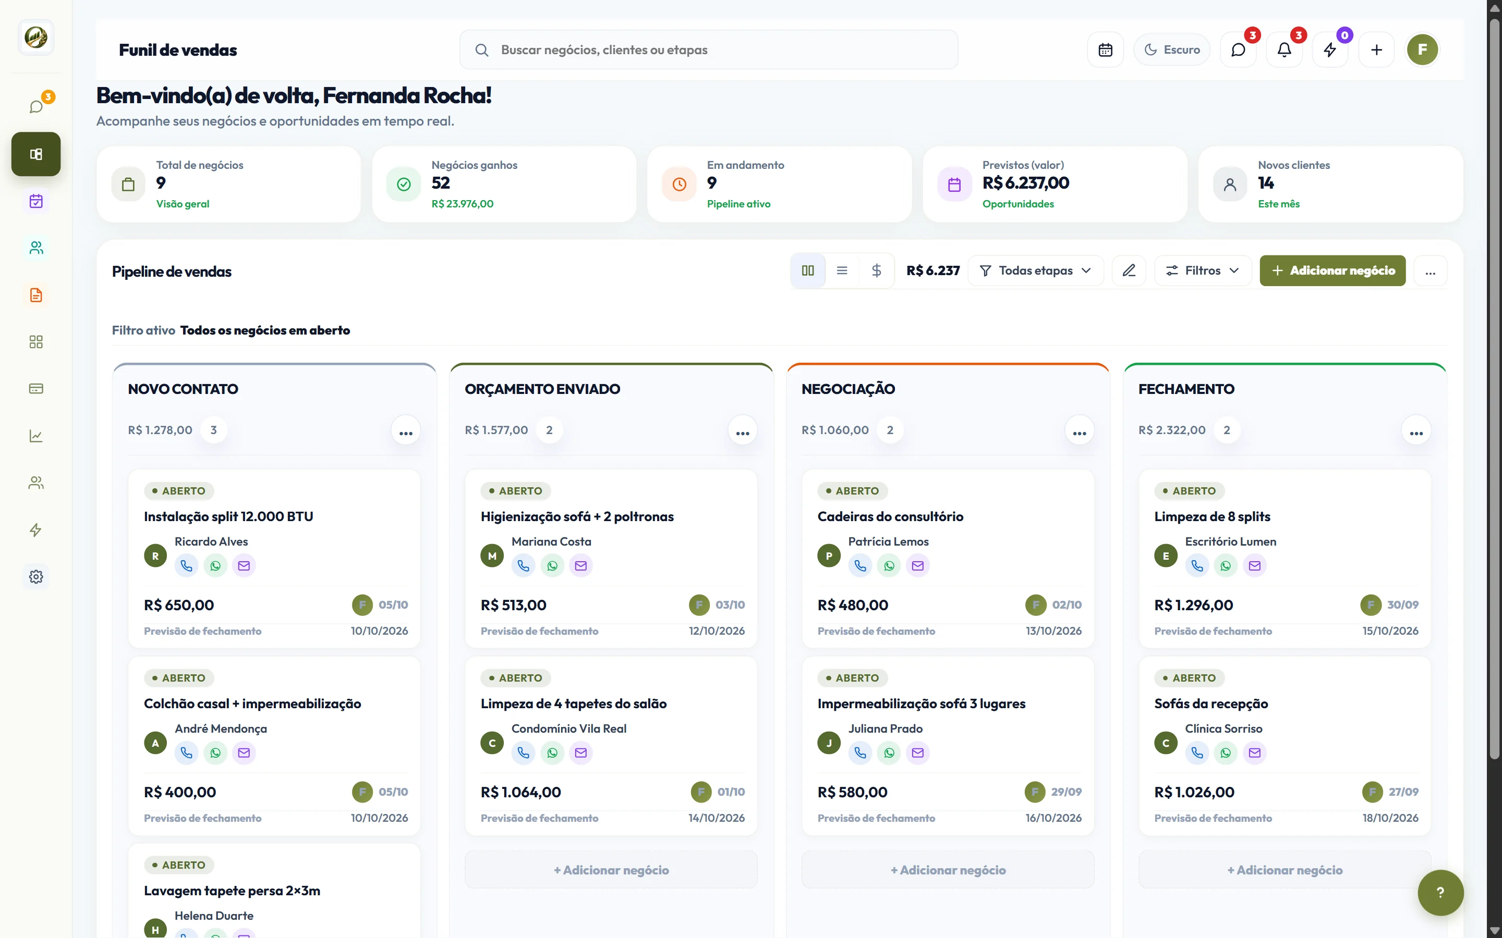Open the settings gear in sidebar
The height and width of the screenshot is (938, 1502).
click(x=36, y=576)
